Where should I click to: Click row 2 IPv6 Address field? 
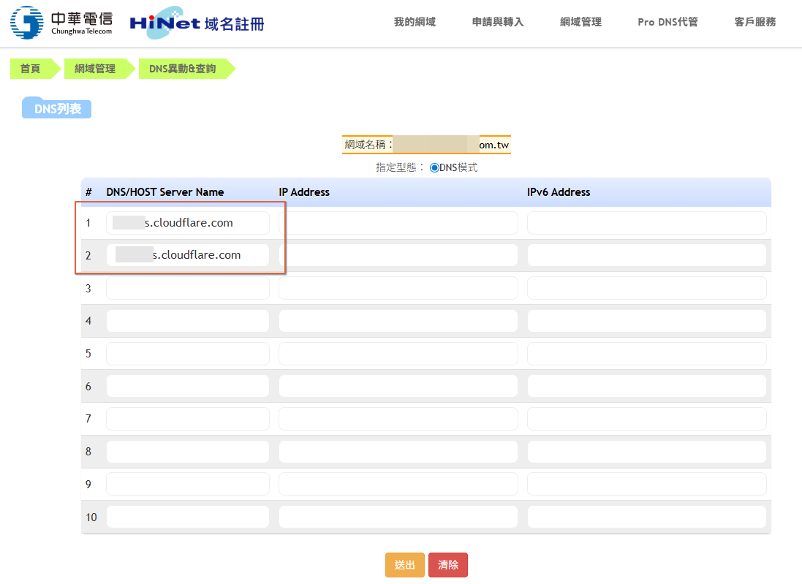(x=646, y=255)
